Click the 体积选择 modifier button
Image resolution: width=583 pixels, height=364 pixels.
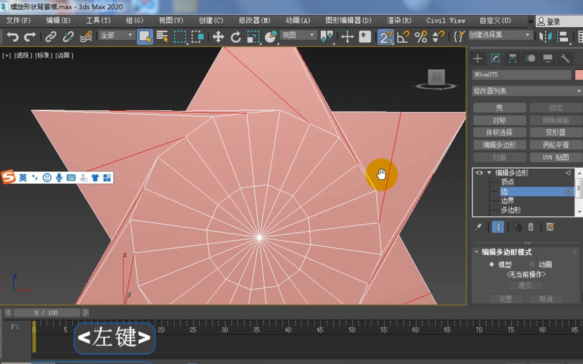[499, 133]
